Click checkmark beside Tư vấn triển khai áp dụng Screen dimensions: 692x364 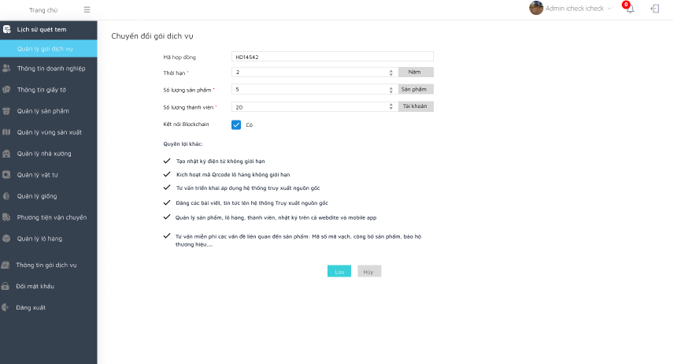pos(167,188)
